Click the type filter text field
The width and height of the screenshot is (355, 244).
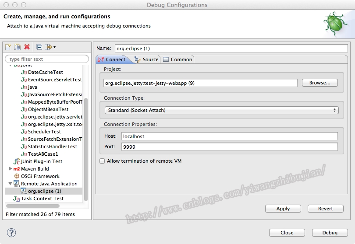pyautogui.click(x=46, y=59)
